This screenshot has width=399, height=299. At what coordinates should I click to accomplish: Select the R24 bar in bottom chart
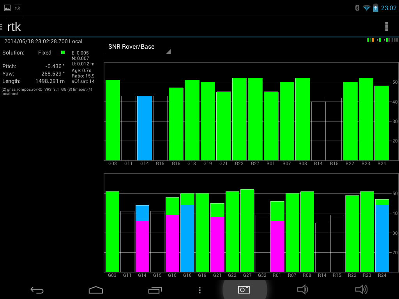click(382, 238)
